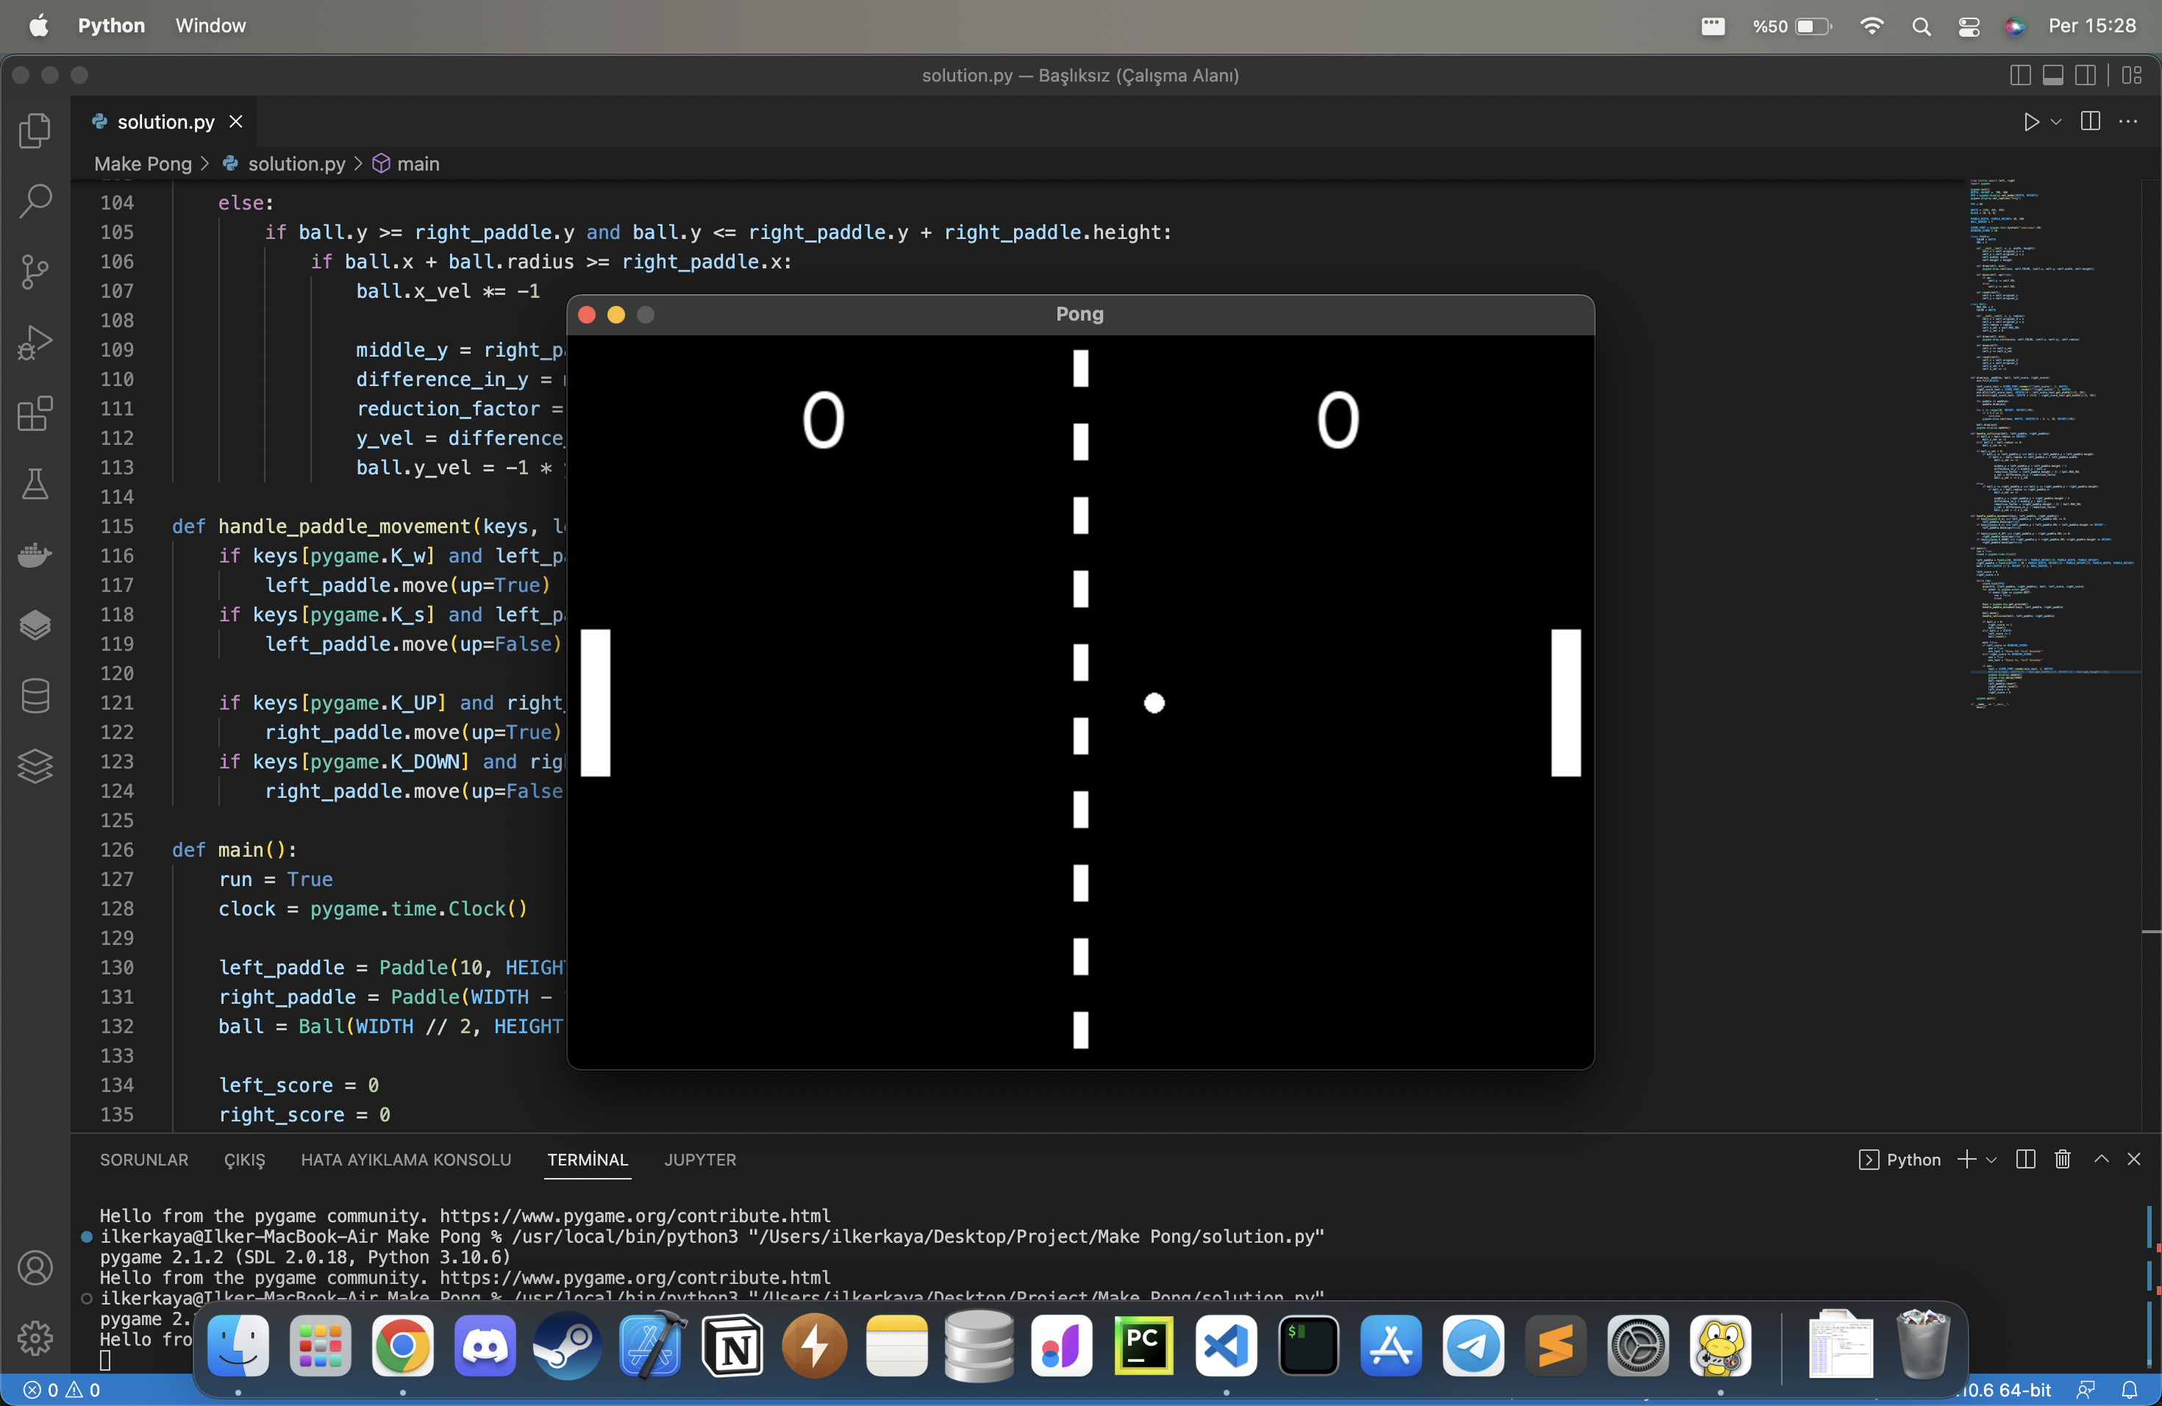Maximize terminal panel with the chevron up

2101,1160
